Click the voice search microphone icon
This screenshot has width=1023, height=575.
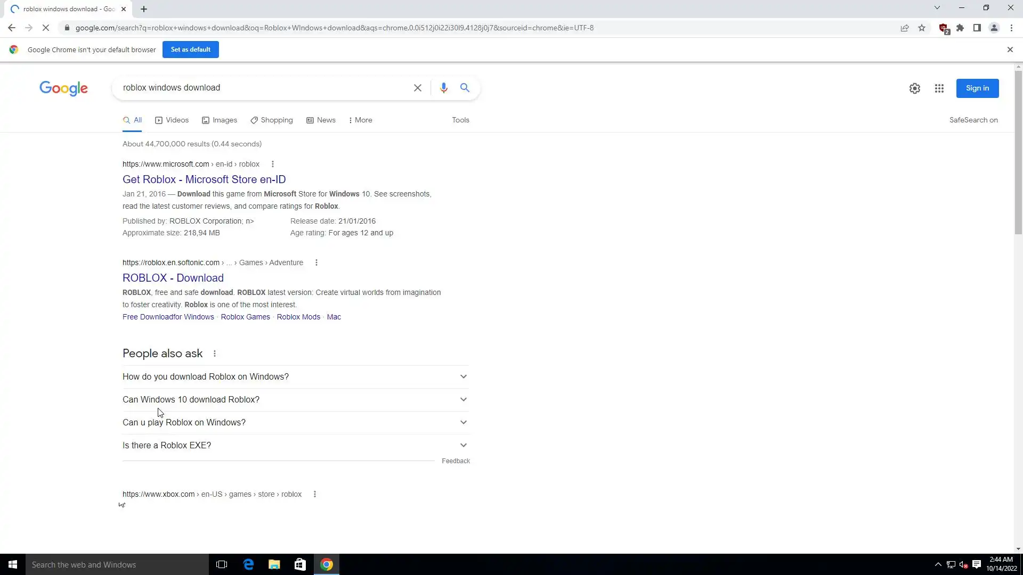[443, 88]
